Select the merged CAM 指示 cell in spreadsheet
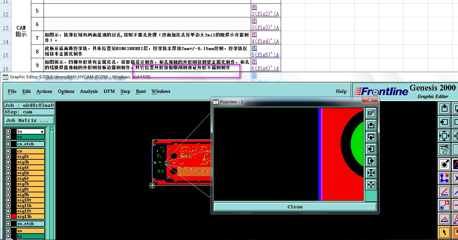 [21, 31]
